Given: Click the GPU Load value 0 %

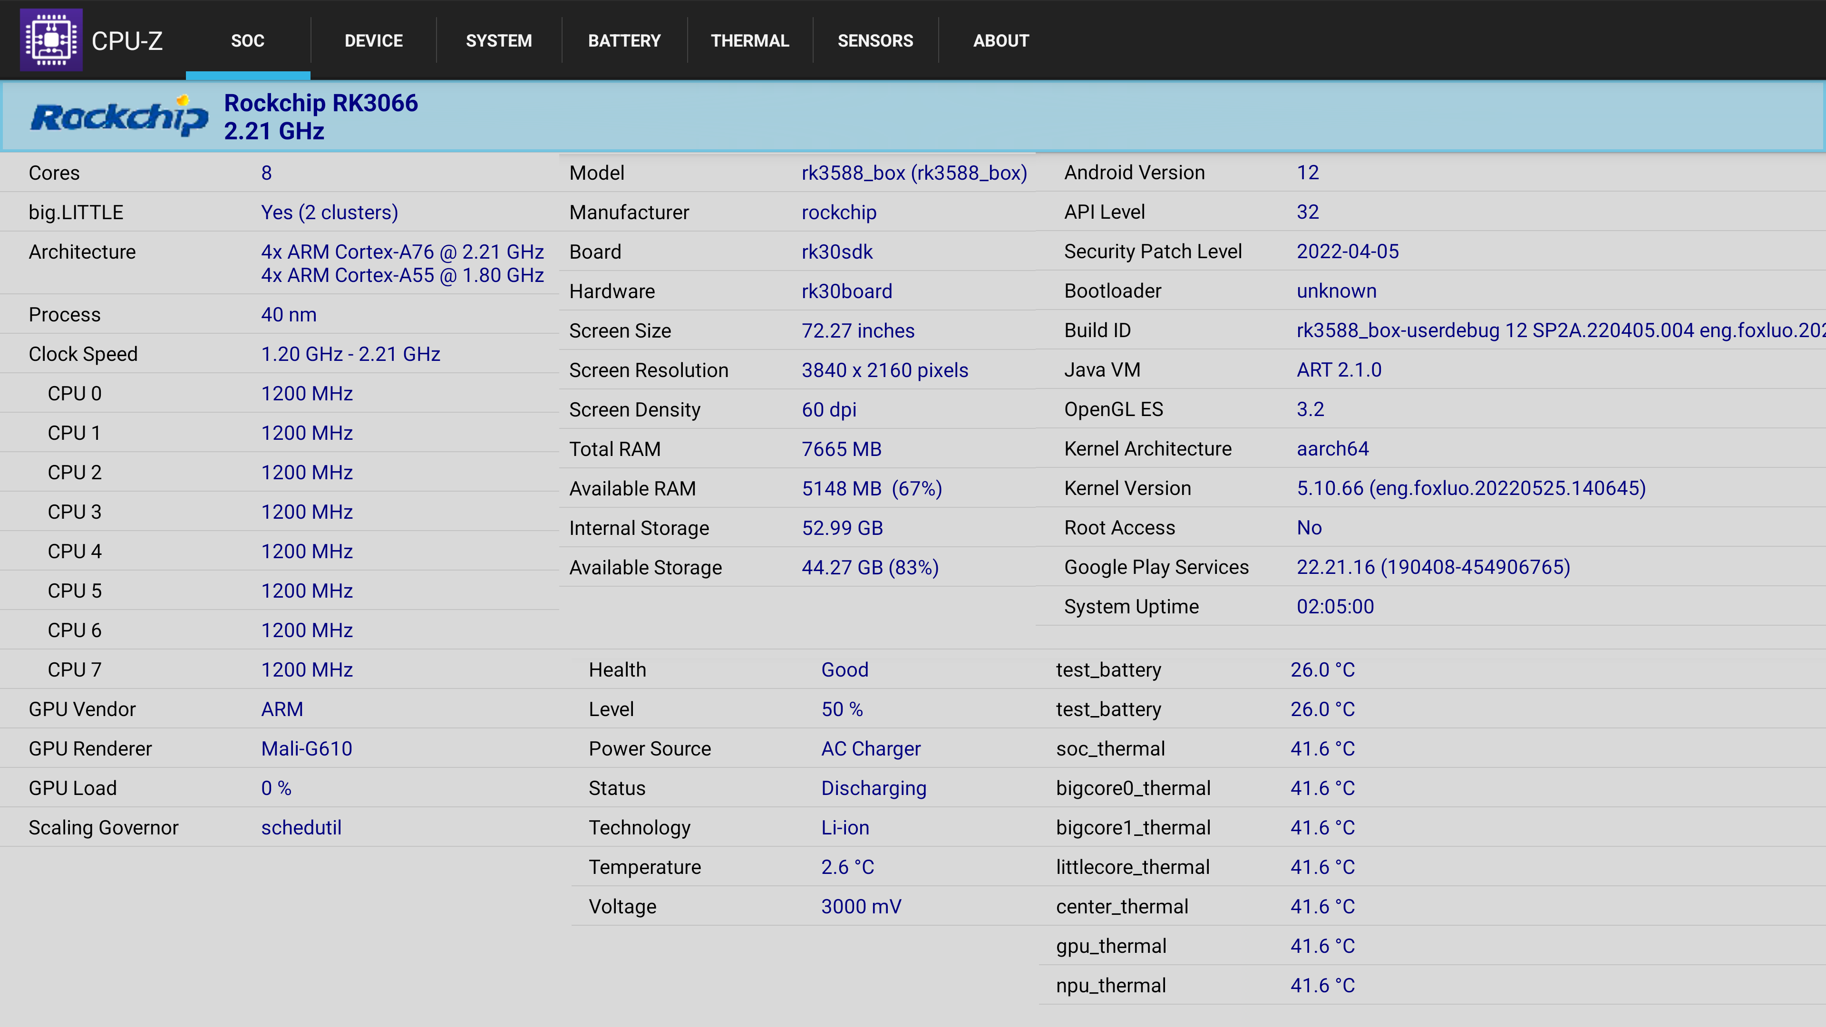Looking at the screenshot, I should click(x=276, y=788).
